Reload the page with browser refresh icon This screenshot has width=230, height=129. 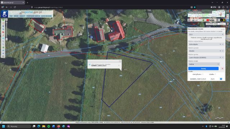click(15, 7)
